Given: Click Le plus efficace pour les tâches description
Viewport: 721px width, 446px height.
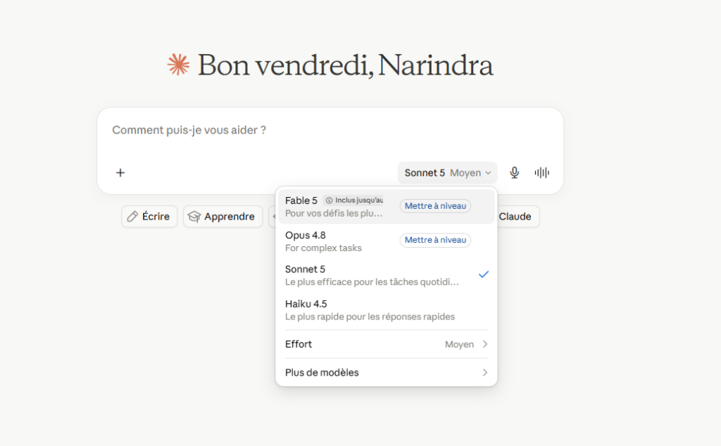Looking at the screenshot, I should pos(372,282).
